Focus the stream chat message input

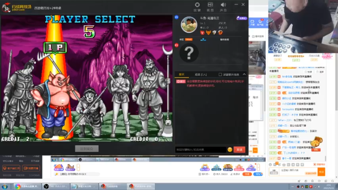point(298,172)
